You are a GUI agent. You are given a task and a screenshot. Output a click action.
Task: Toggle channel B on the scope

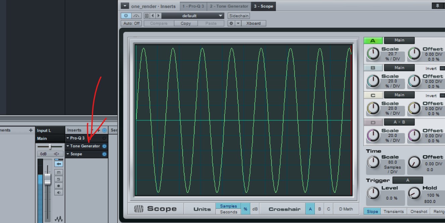[x=373, y=68]
